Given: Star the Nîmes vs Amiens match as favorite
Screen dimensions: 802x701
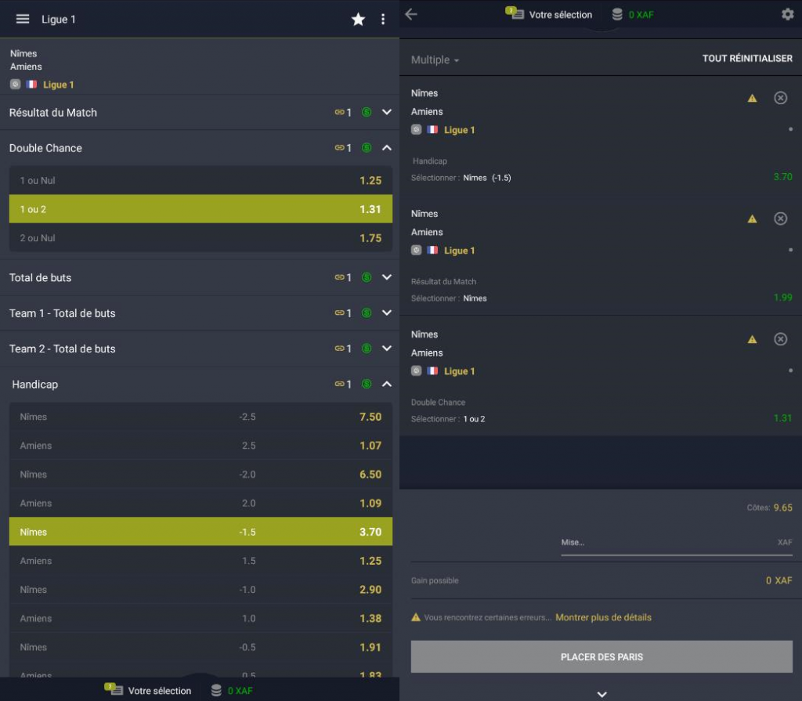Looking at the screenshot, I should tap(359, 19).
